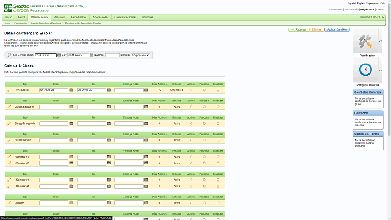Open Entrega Notas calendar icon in Año Escolar row
Viewport: 391px width, 220px height.
tap(146, 90)
